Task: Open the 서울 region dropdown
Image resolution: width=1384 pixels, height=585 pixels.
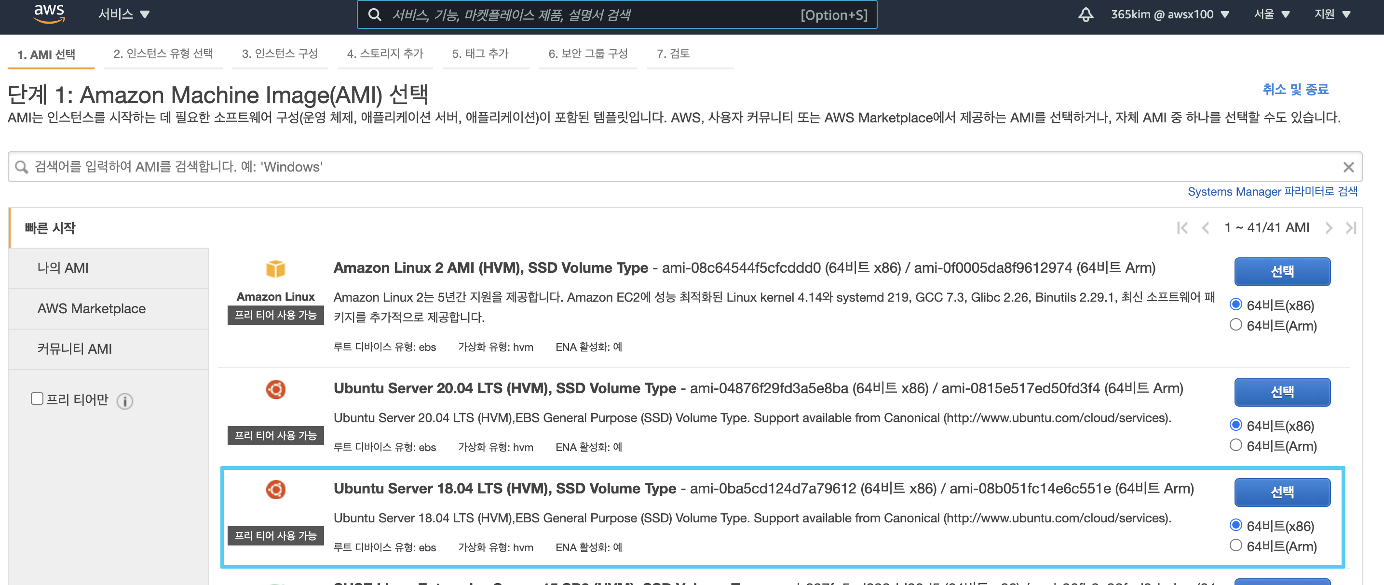Action: tap(1271, 14)
